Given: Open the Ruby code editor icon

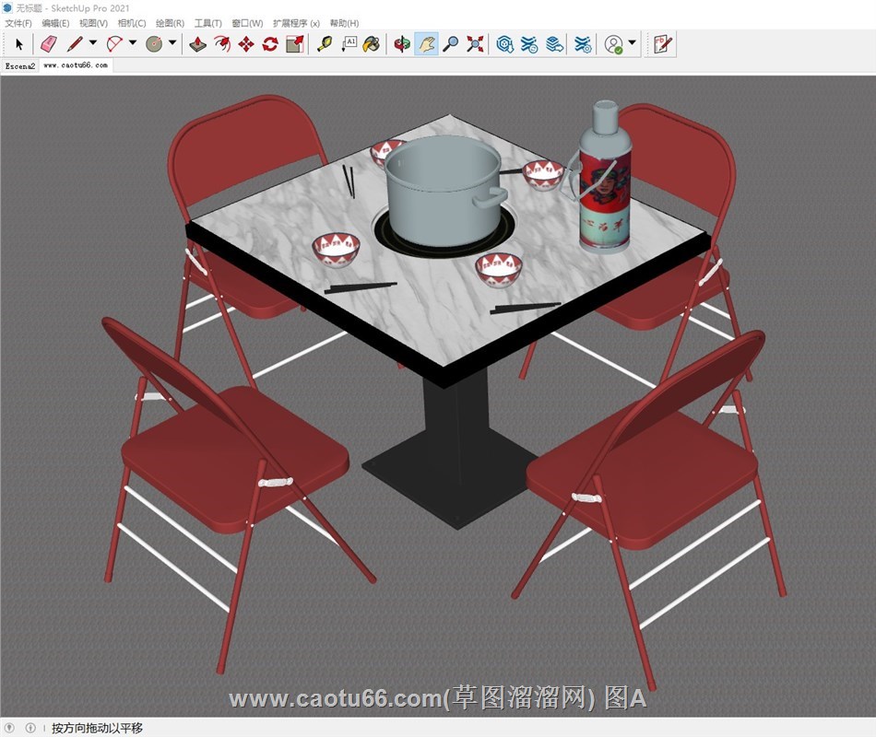Looking at the screenshot, I should [662, 43].
